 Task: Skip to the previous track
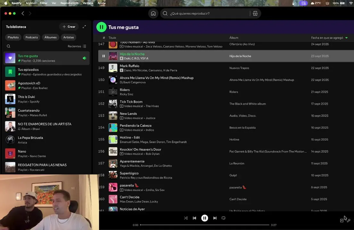[x=194, y=218]
